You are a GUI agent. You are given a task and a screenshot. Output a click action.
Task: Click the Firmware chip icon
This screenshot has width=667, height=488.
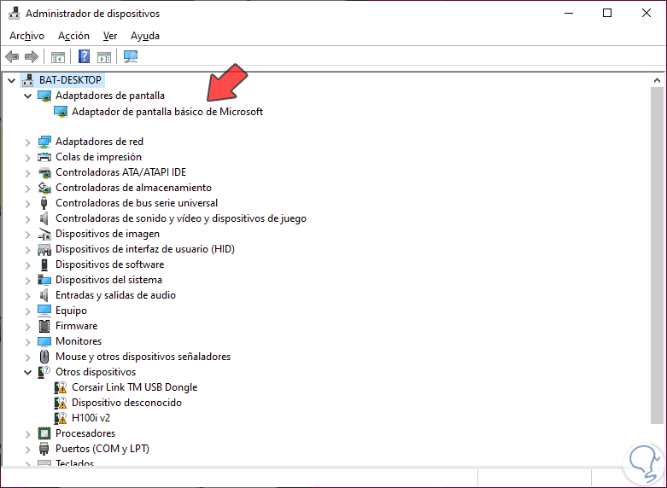point(44,326)
